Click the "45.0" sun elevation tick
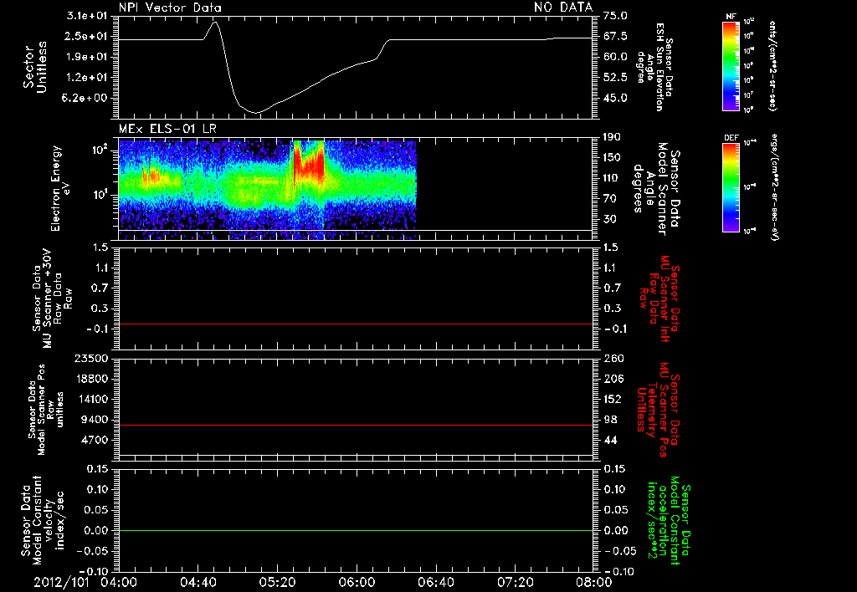857x592 pixels. (x=615, y=99)
